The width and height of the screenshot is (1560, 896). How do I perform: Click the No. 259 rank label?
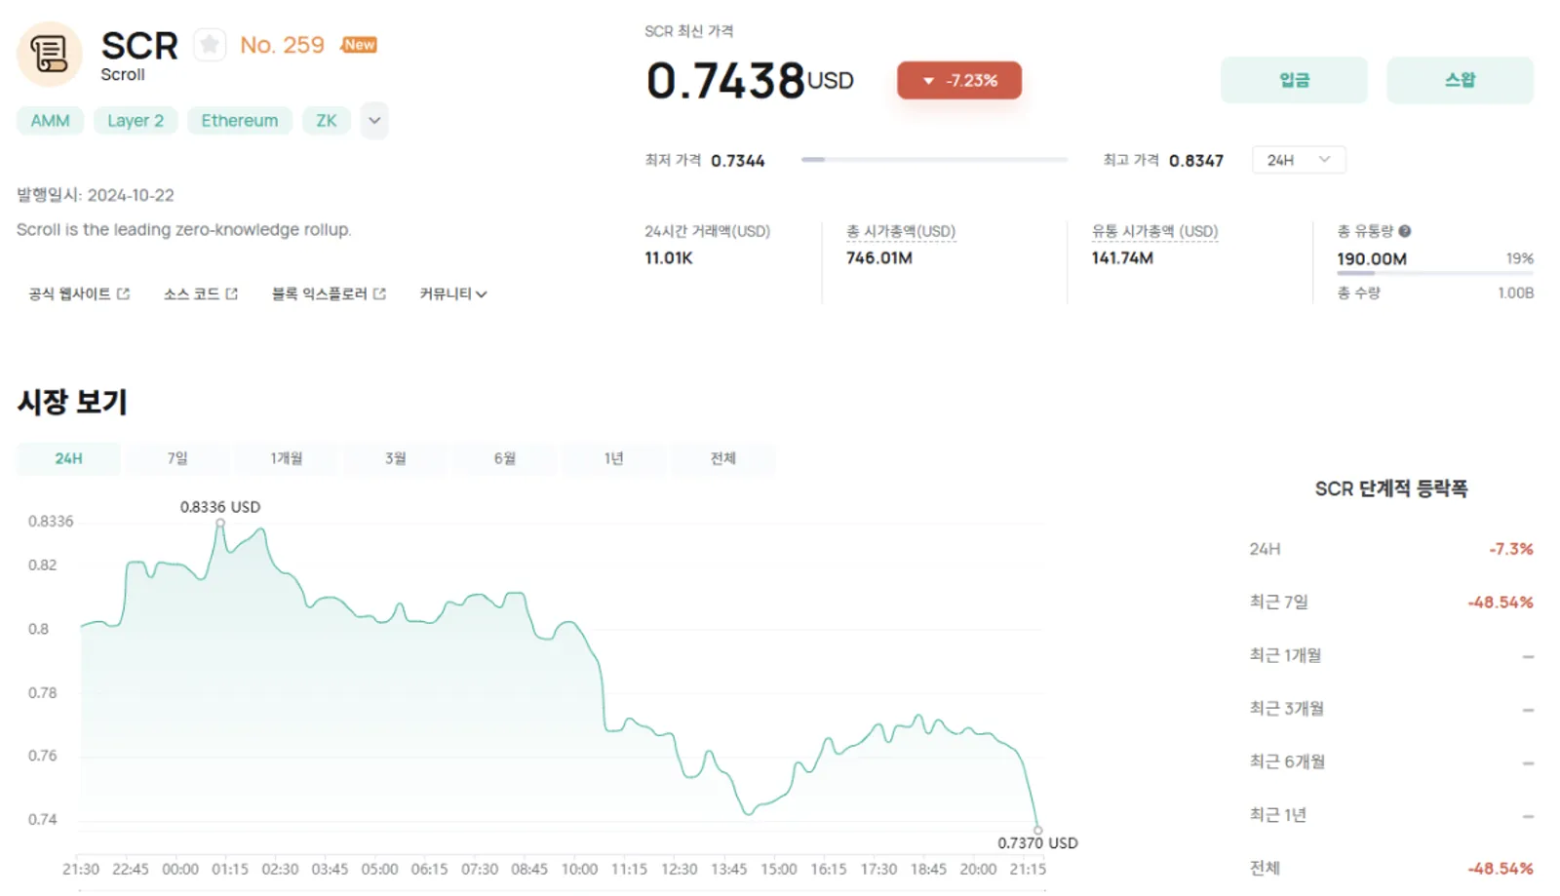point(282,45)
